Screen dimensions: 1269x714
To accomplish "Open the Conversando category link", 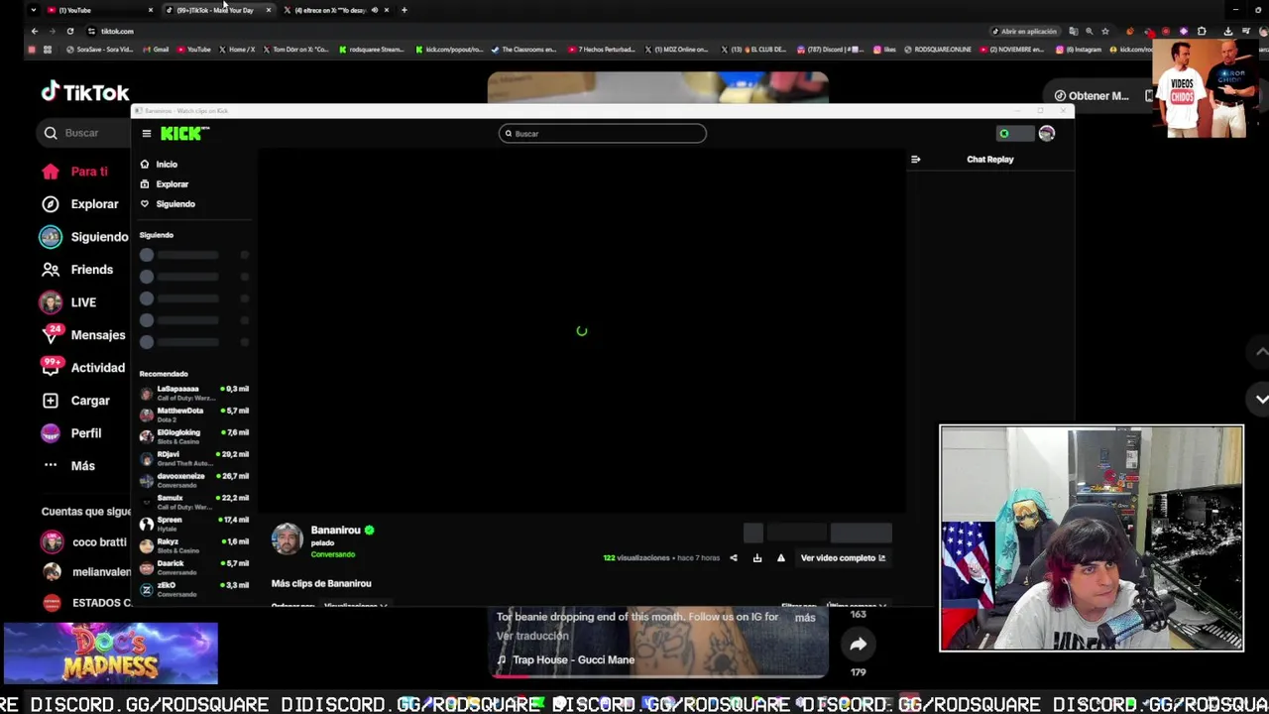I will [332, 554].
